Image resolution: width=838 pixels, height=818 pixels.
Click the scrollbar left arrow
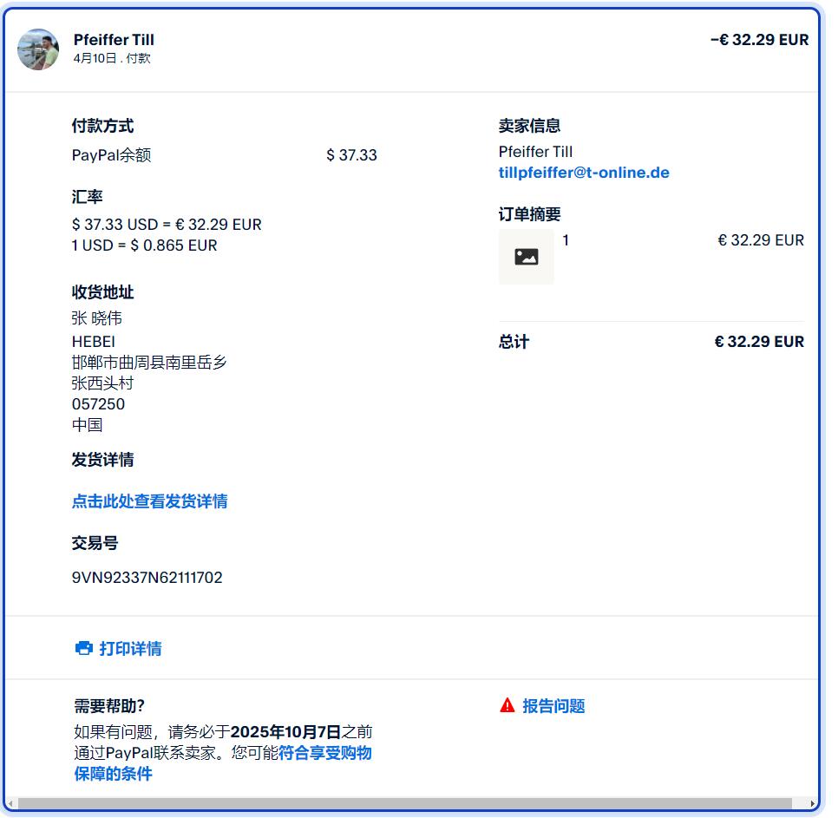click(10, 803)
